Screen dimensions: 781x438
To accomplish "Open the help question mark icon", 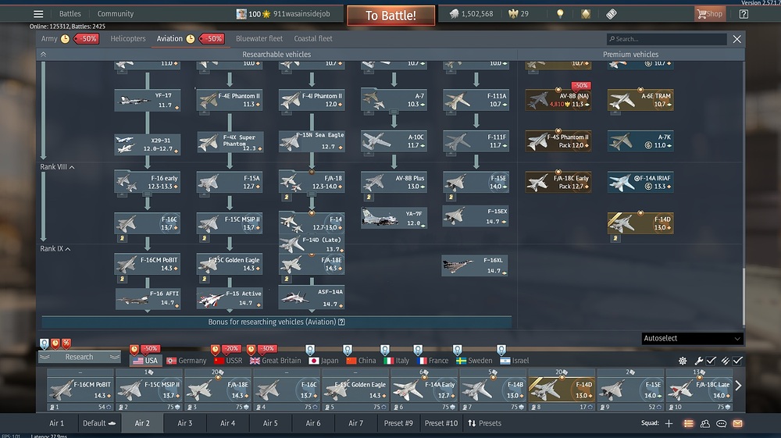I will click(x=744, y=14).
